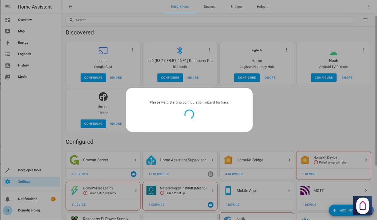The image size is (377, 220).
Task: Click the file badge on Supervisor card
Action: (211, 174)
